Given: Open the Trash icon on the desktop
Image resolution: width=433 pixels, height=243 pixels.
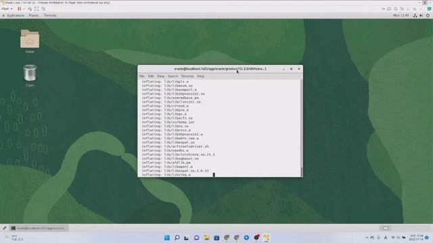Looking at the screenshot, I should click(30, 75).
